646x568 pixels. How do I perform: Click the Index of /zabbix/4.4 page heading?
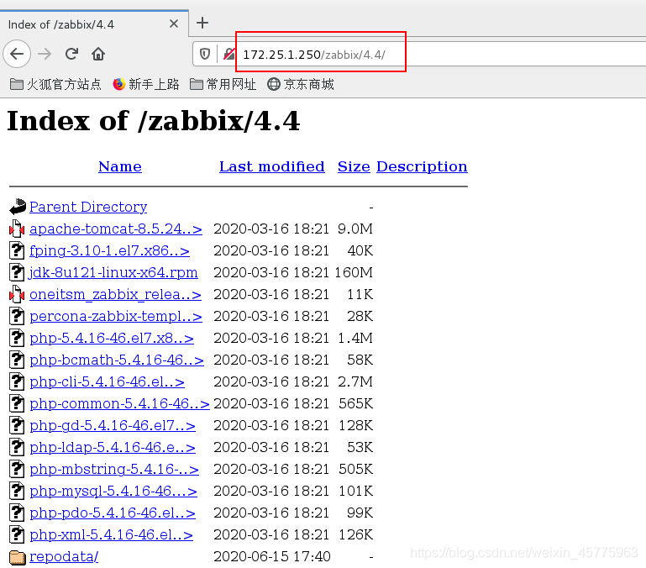pyautogui.click(x=154, y=121)
